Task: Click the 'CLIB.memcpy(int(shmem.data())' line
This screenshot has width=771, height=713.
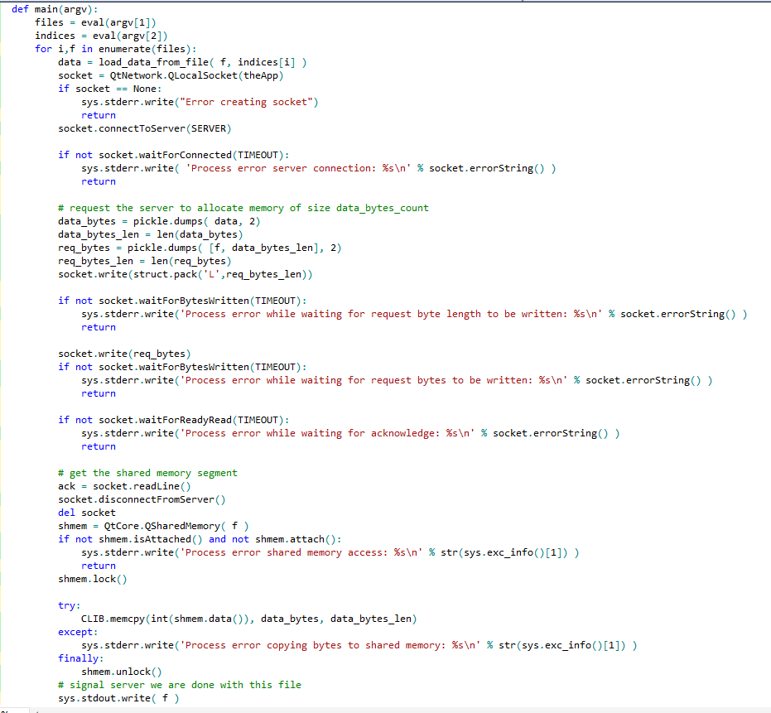Action: pyautogui.click(x=248, y=619)
